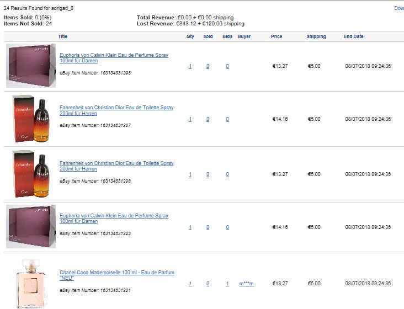Click Fahrenheit bottle thumbnail in third row
The image size is (404, 309).
click(x=31, y=174)
